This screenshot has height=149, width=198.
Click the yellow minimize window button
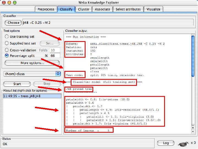pos(9,2)
